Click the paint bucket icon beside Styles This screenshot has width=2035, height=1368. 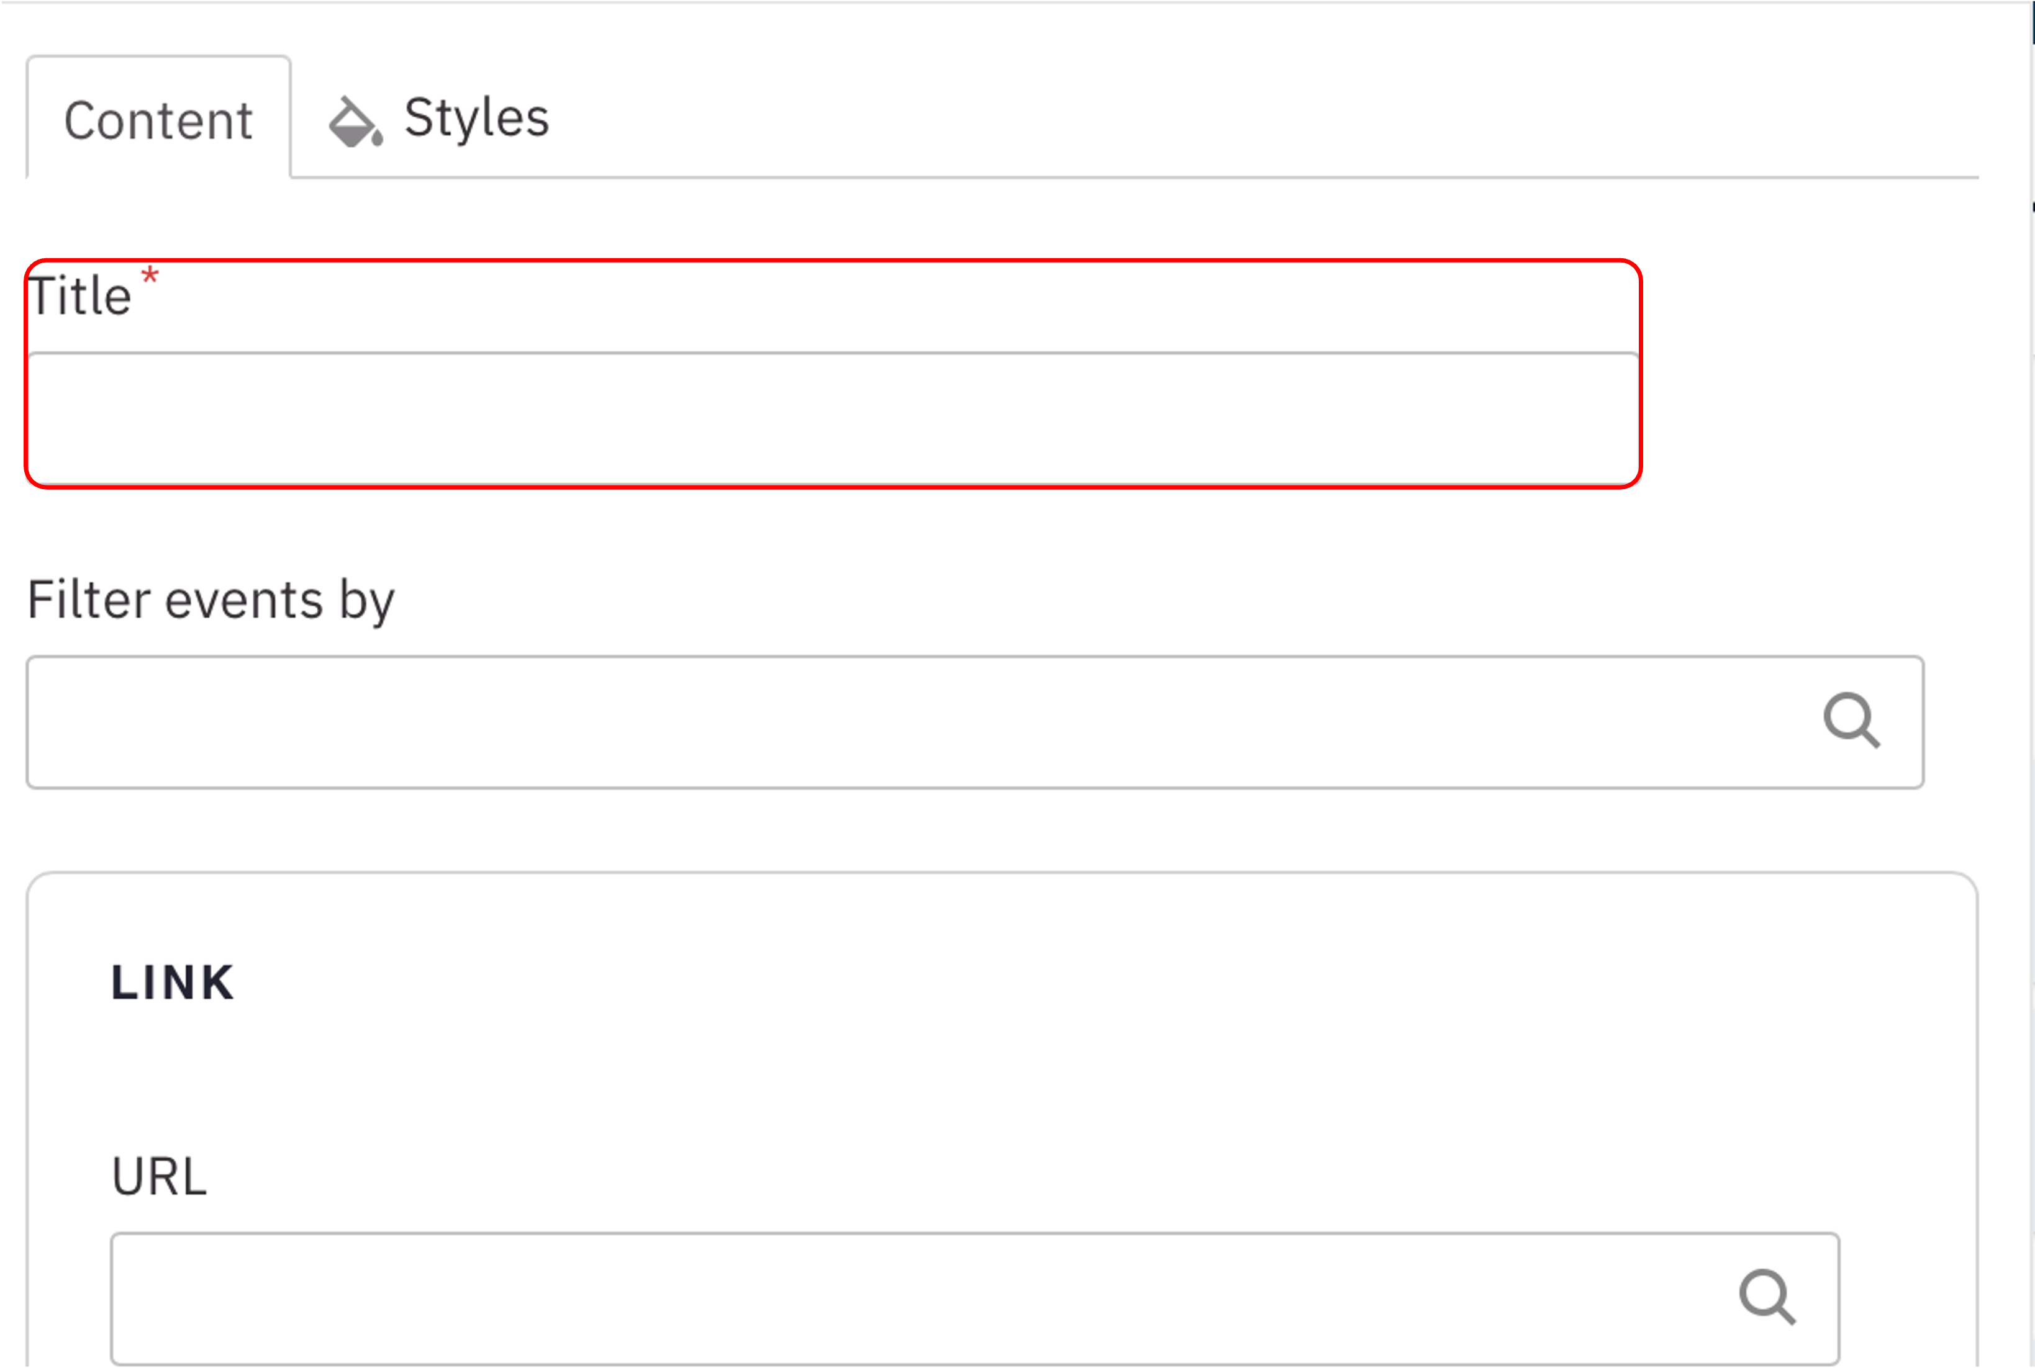point(355,122)
